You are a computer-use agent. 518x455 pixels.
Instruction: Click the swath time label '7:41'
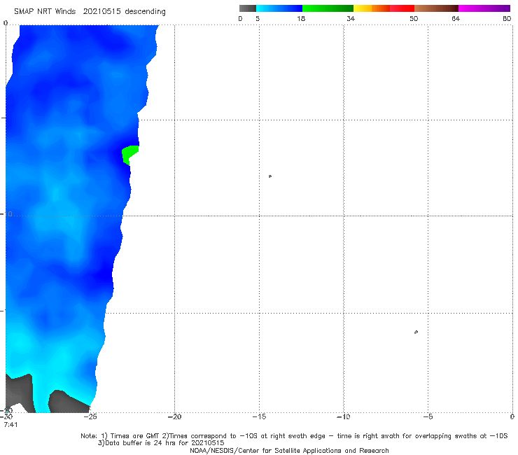10,425
